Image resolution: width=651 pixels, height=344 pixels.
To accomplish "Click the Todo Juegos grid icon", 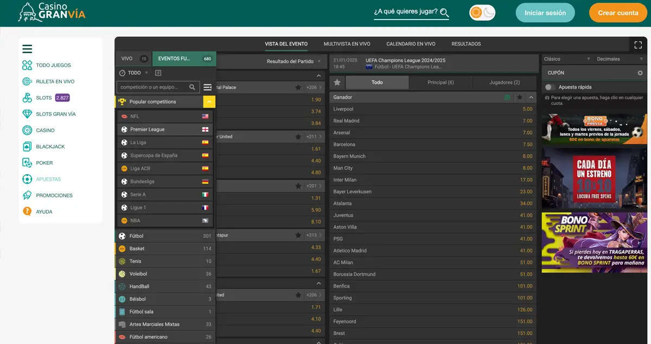I will (27, 65).
